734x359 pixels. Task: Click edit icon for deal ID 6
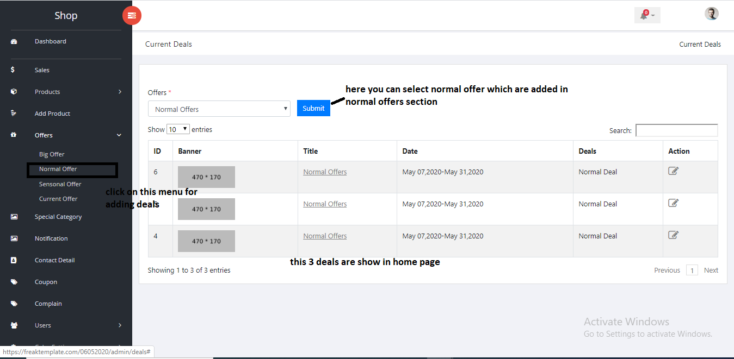[x=673, y=171]
